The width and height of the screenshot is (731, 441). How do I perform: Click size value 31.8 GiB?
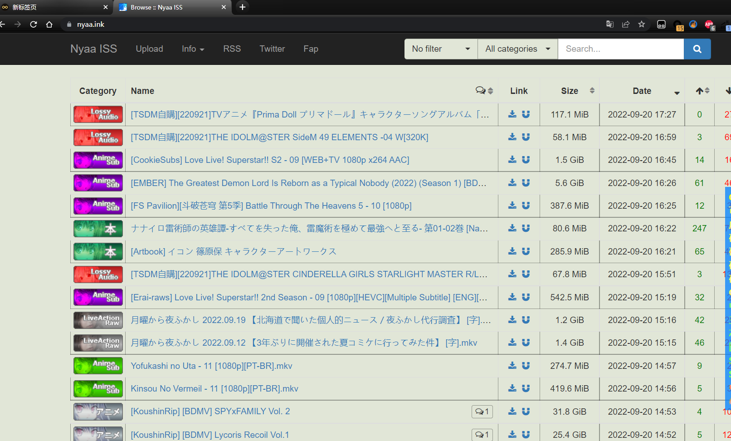(x=570, y=412)
